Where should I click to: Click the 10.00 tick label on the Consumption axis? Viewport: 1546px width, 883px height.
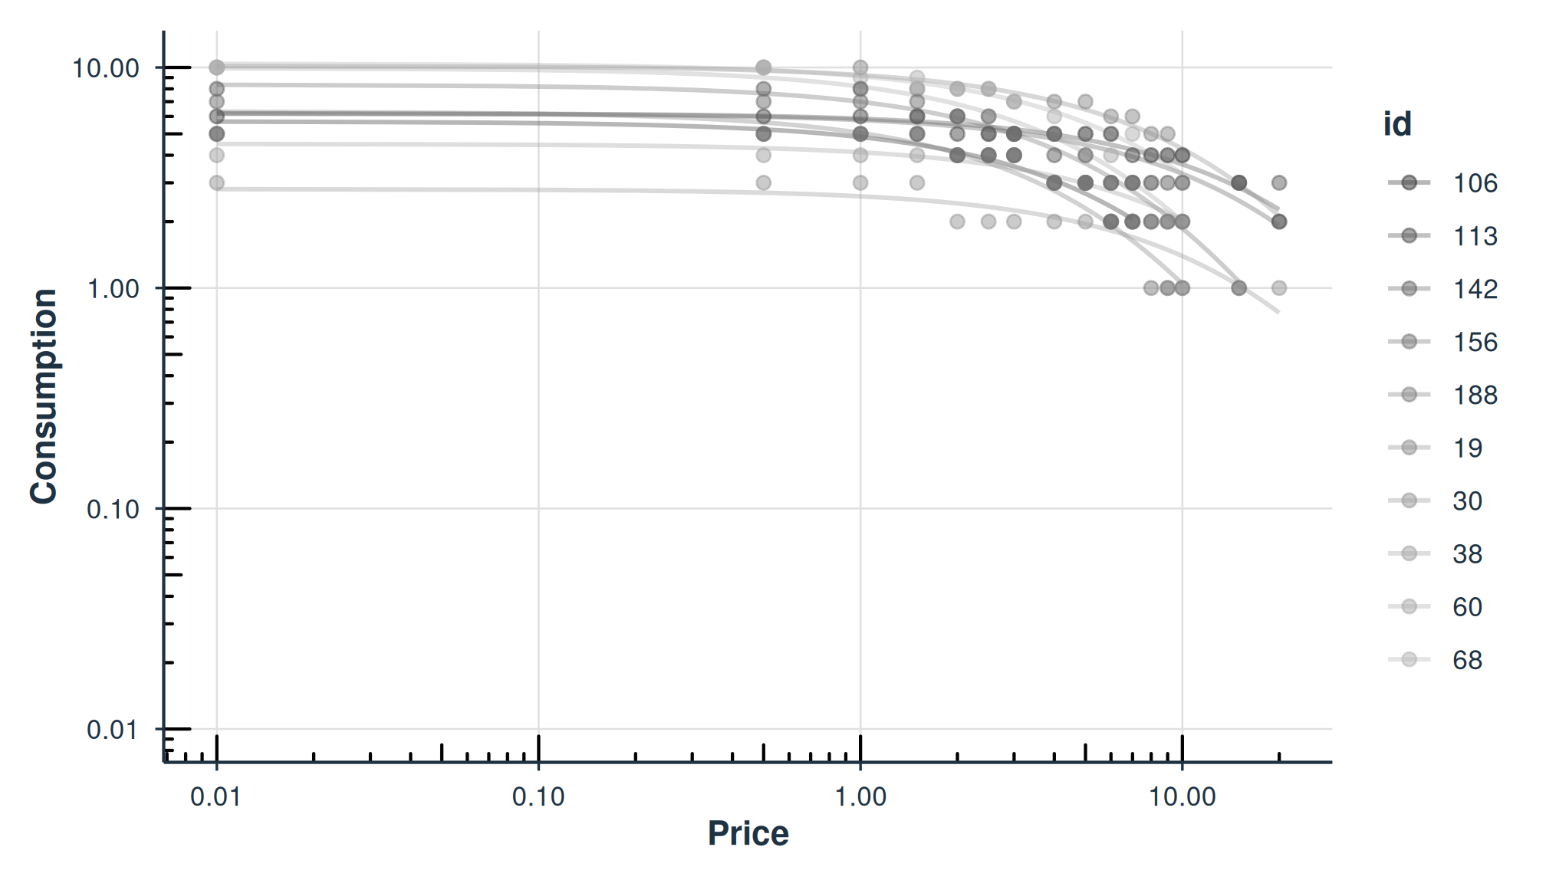coord(106,68)
